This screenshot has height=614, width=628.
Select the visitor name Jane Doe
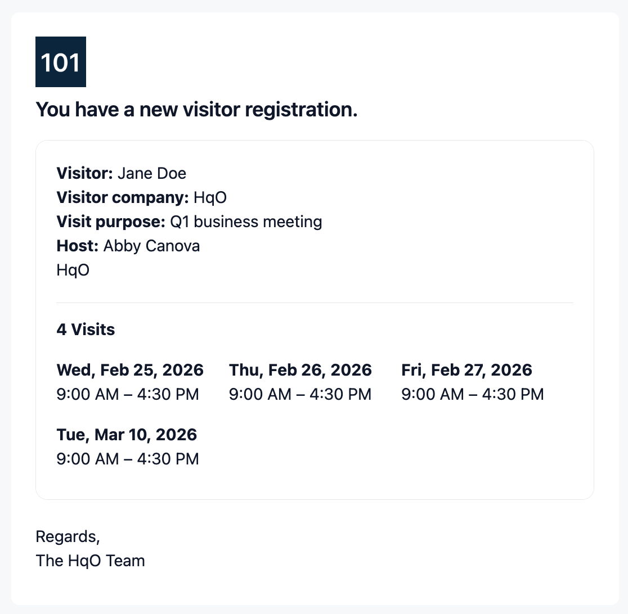pos(151,173)
